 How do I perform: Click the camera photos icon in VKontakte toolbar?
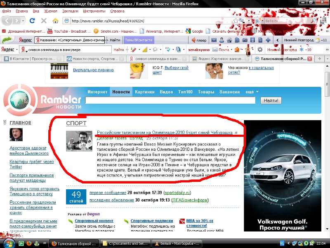pos(245,40)
